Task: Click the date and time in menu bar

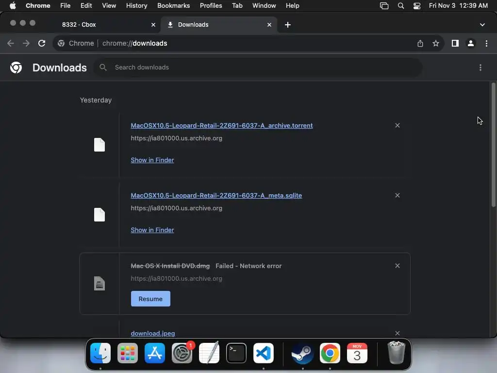Action: tap(458, 6)
